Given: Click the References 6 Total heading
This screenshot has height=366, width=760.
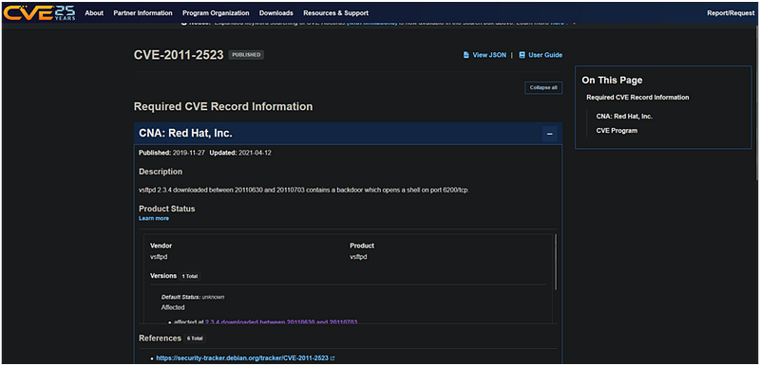Looking at the screenshot, I should 172,339.
